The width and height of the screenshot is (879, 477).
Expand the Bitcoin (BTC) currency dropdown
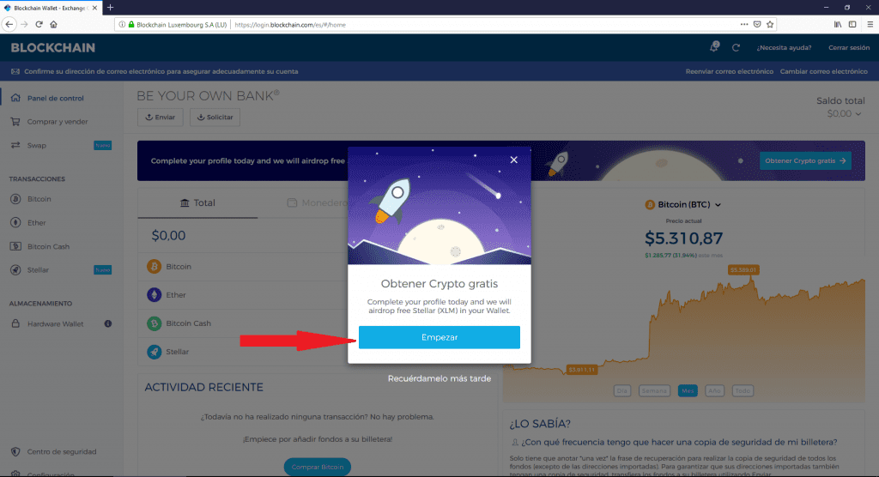[718, 205]
